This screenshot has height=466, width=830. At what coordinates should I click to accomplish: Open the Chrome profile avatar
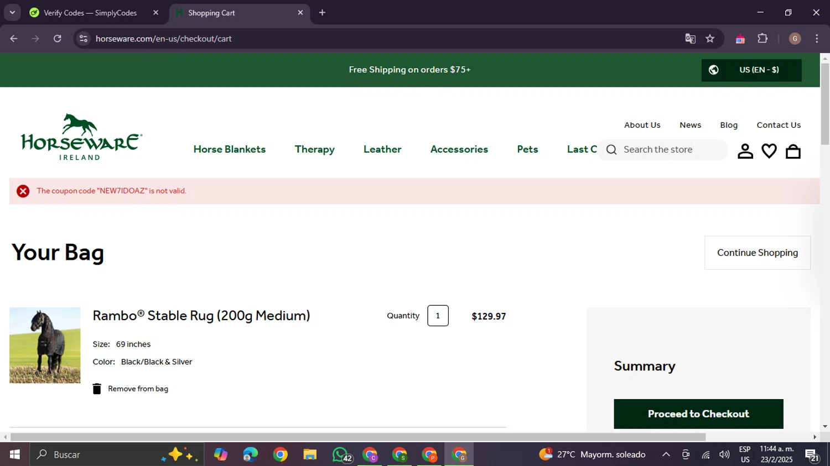point(795,39)
